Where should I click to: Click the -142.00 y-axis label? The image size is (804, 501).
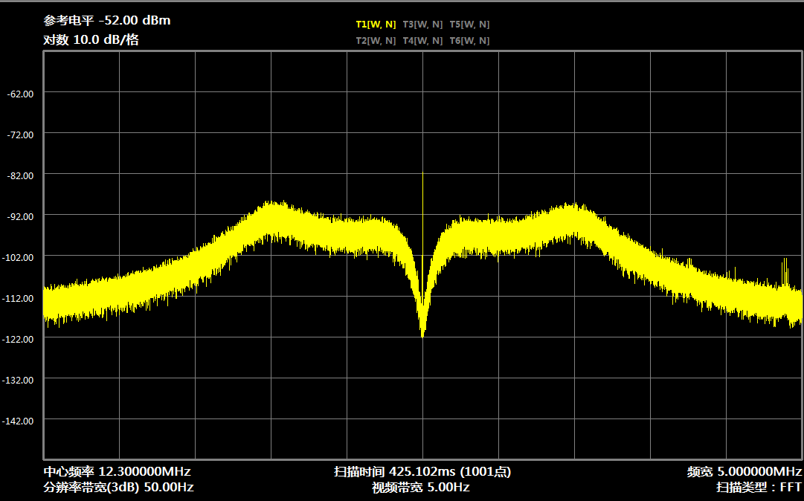(x=20, y=421)
